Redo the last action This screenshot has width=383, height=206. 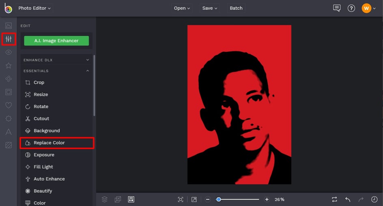361,200
